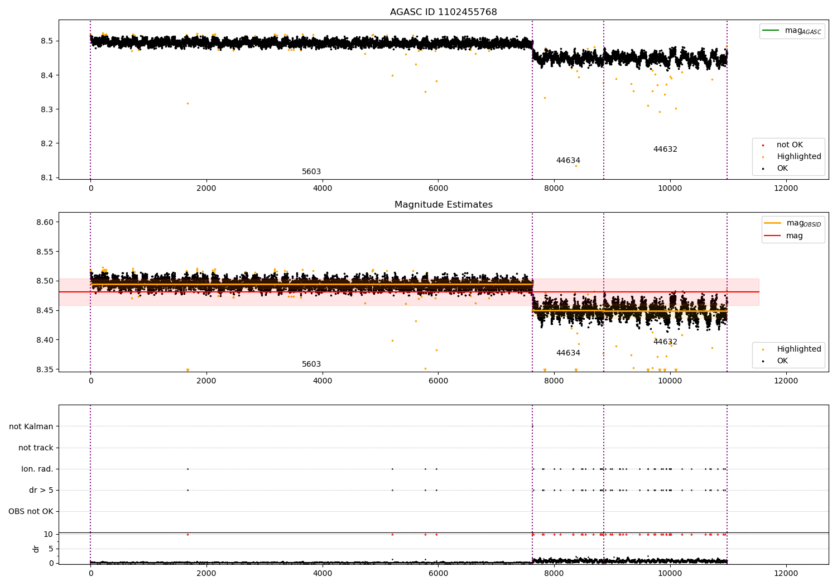The width and height of the screenshot is (837, 586).
Task: Click y-tick '8.1' on top plot
Action: (47, 178)
